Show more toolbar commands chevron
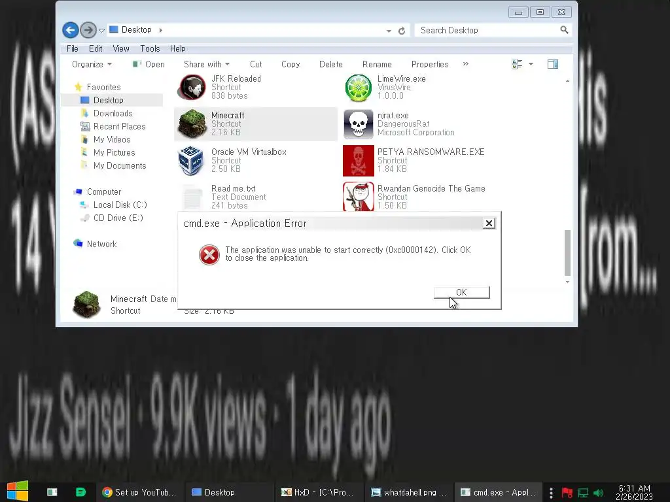Screen dimensions: 670x502 466,64
